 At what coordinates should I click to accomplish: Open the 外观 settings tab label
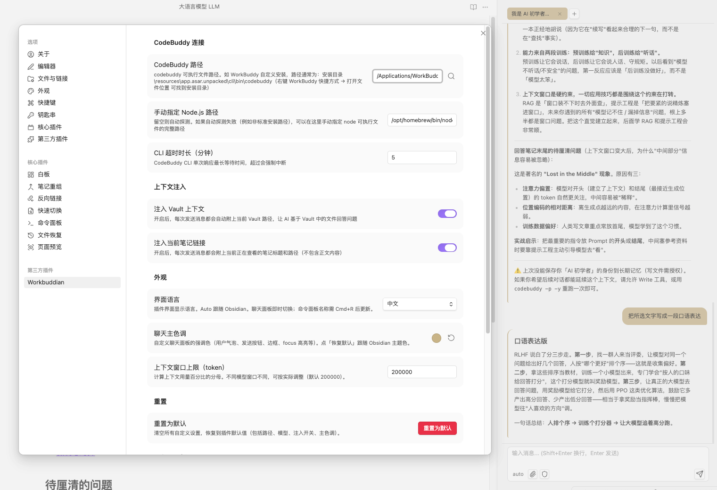tap(44, 91)
